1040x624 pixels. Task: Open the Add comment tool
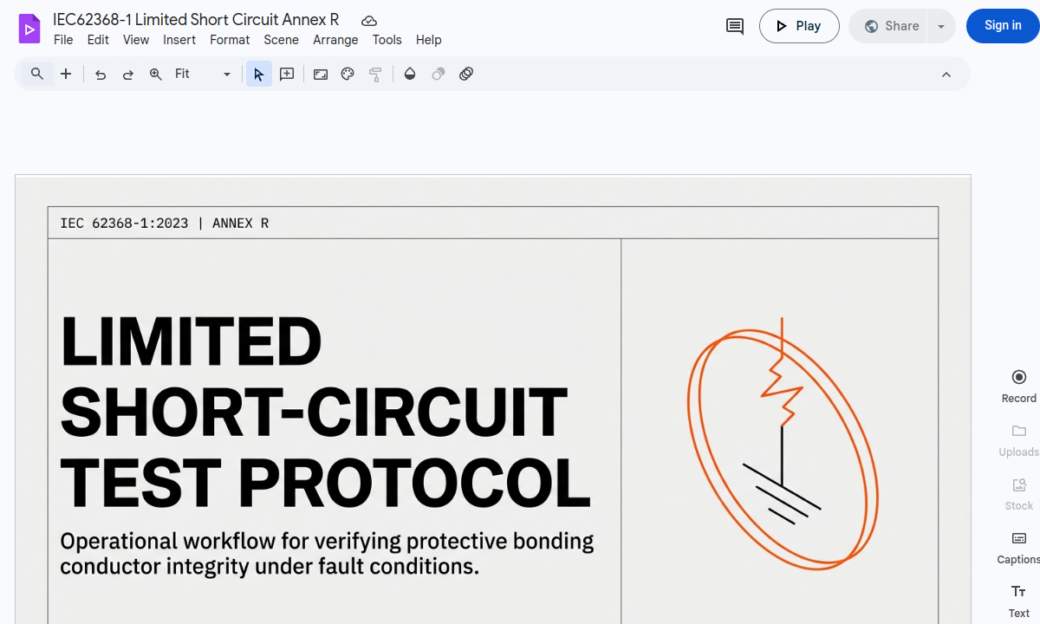[x=286, y=74]
